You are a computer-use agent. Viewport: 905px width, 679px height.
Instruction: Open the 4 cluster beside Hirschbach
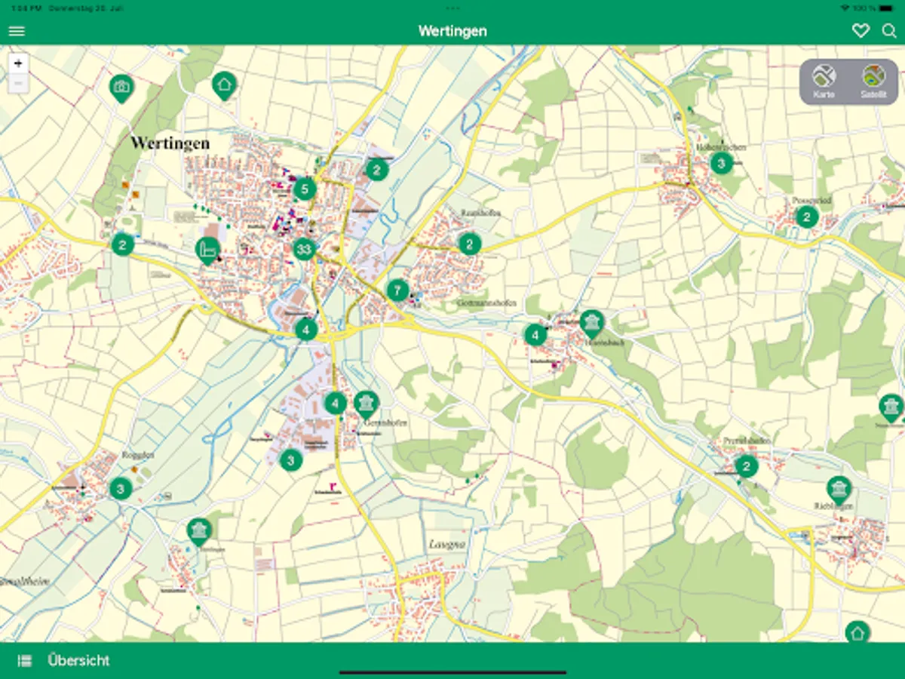(535, 333)
